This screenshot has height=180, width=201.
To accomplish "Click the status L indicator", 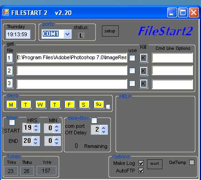I will pyautogui.click(x=81, y=36).
